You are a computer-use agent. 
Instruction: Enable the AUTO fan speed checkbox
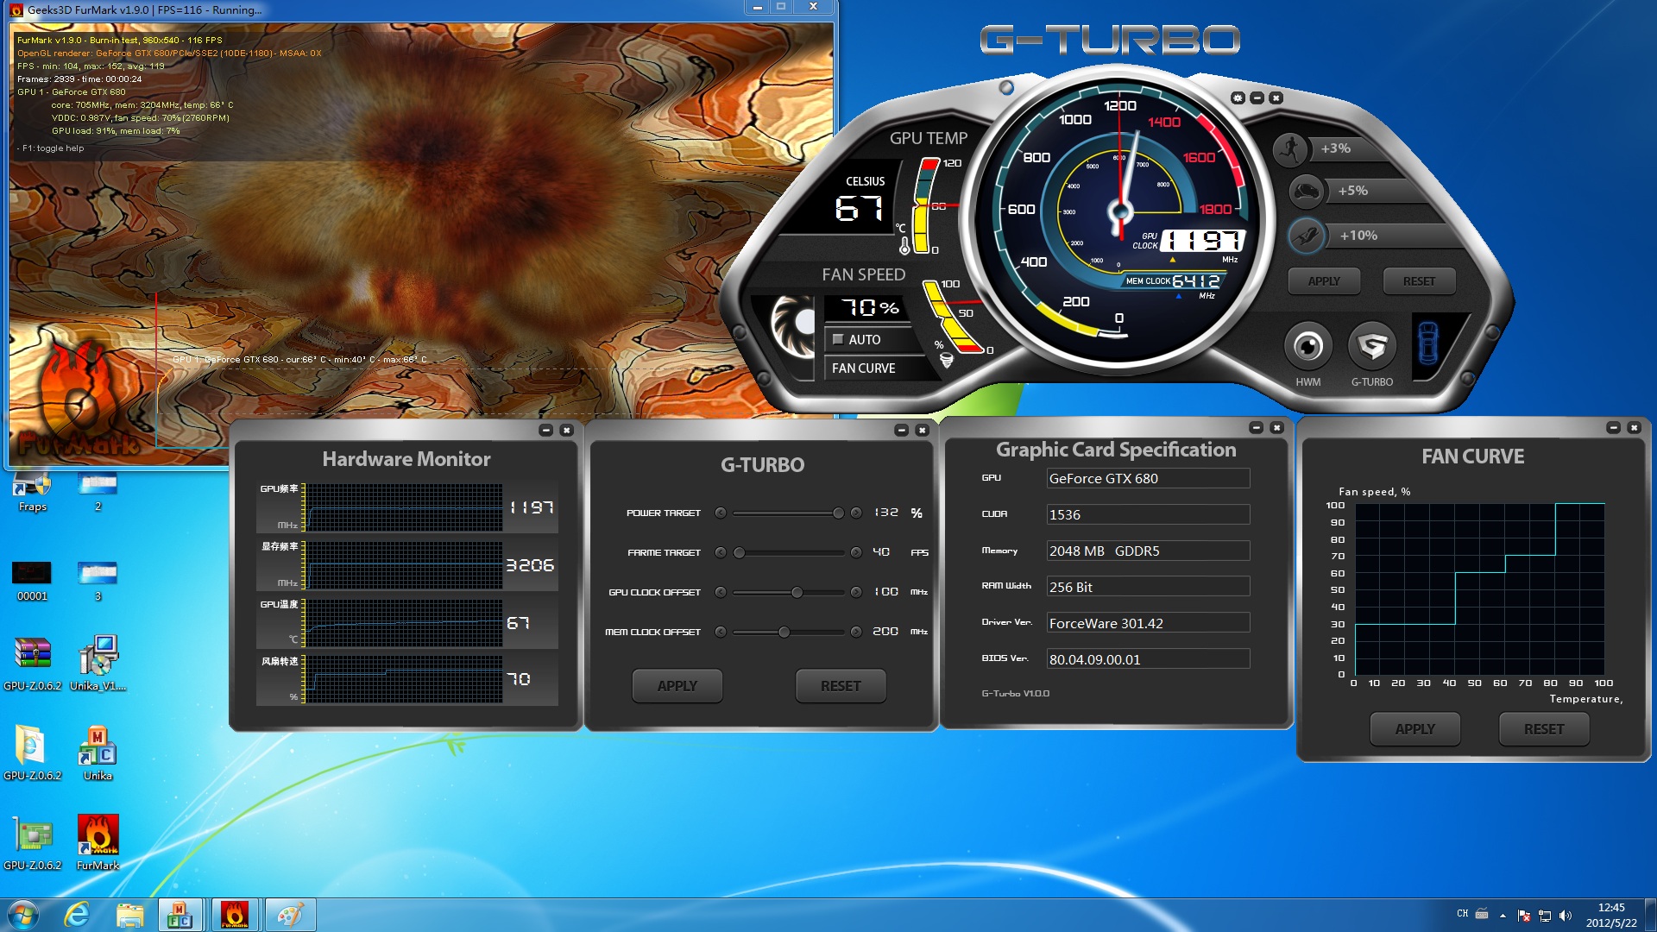click(837, 340)
